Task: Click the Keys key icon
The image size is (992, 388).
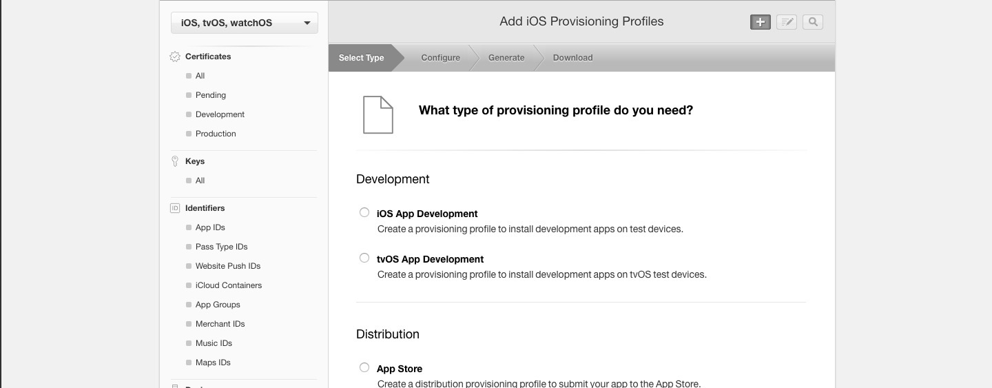Action: click(x=175, y=161)
